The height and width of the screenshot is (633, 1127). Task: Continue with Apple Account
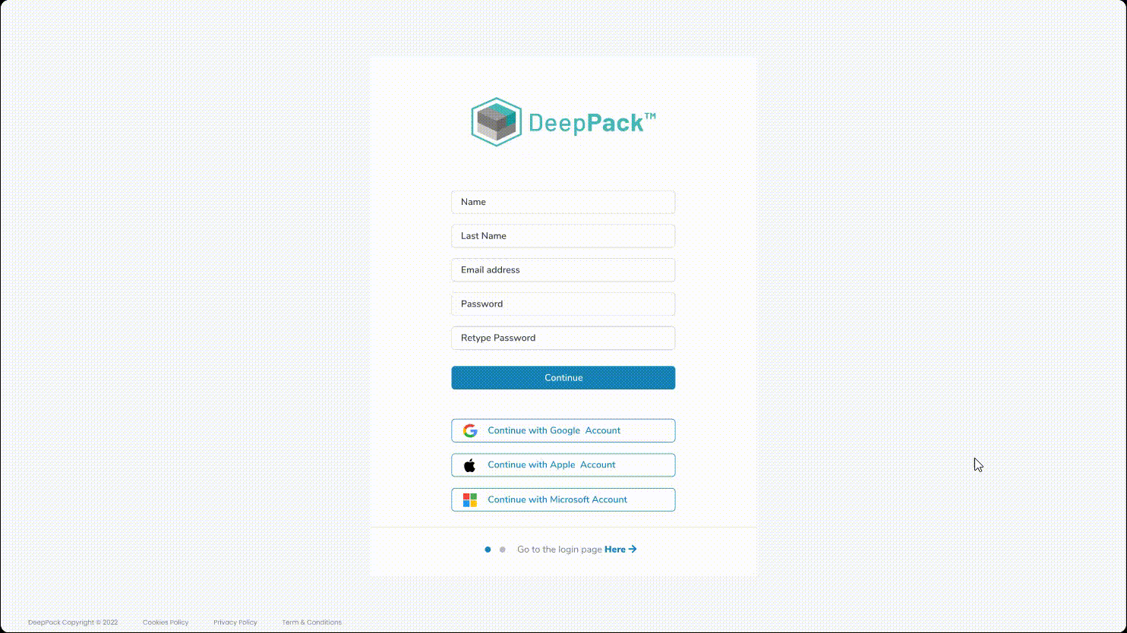click(563, 465)
